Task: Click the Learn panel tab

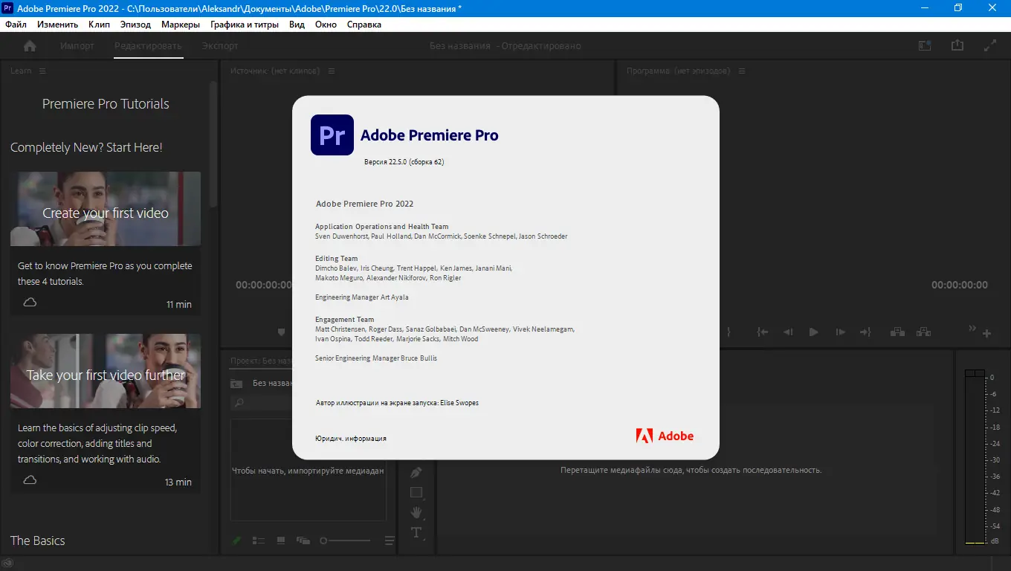Action: tap(21, 71)
